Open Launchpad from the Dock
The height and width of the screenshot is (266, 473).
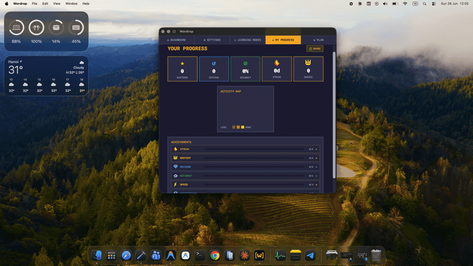tap(112, 255)
